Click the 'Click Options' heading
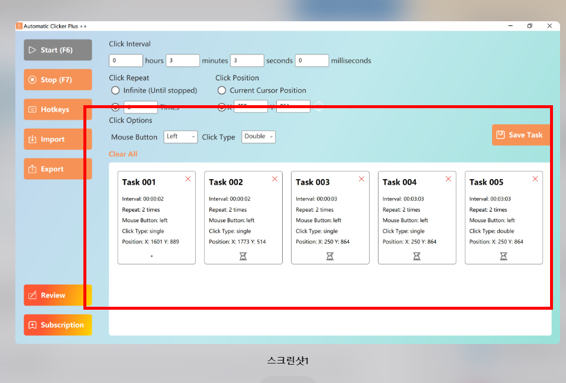This screenshot has height=383, width=566. [130, 121]
